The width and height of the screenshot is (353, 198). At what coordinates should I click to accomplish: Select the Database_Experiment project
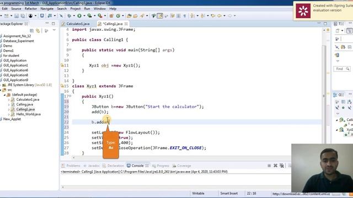point(18,41)
